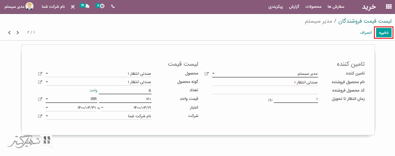Open external link beside شرکت field
Viewport: 395px width, 156px height.
pos(40,116)
